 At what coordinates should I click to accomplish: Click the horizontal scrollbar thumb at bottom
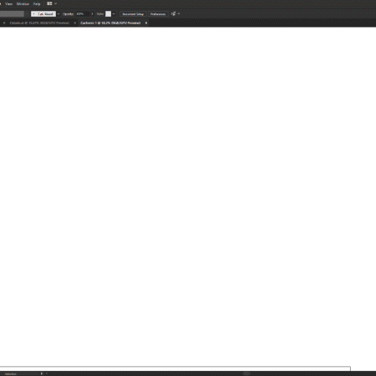tap(246, 373)
